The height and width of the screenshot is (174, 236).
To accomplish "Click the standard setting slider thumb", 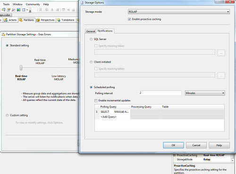I will (21, 68).
